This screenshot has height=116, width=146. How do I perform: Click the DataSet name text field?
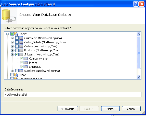pyautogui.click(x=73, y=95)
